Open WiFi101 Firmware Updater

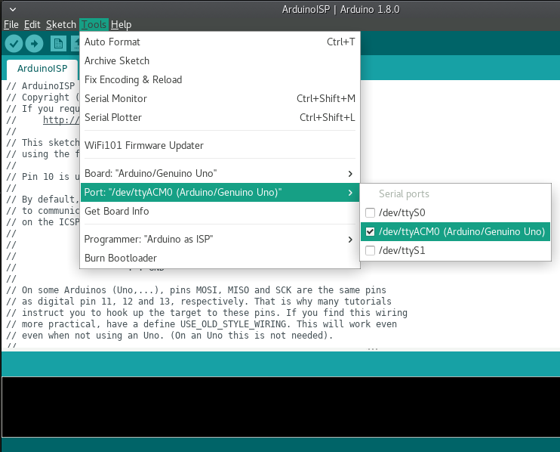coord(220,146)
